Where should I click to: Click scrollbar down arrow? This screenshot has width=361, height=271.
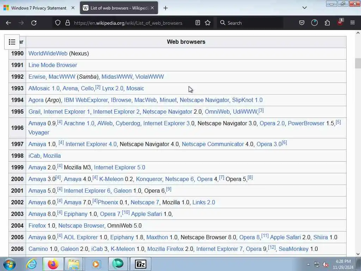point(358,254)
